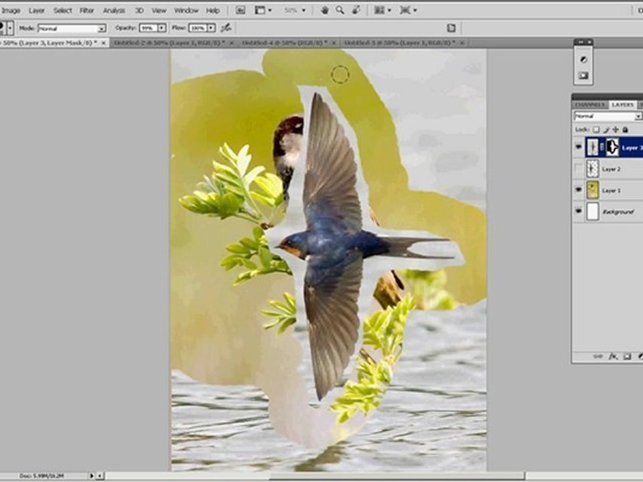Image resolution: width=643 pixels, height=482 pixels.
Task: Select the Layers panel tab
Action: tap(622, 105)
